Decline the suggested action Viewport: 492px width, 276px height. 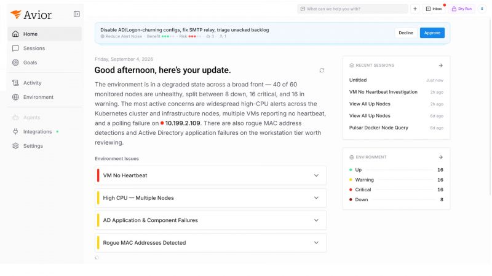click(406, 33)
